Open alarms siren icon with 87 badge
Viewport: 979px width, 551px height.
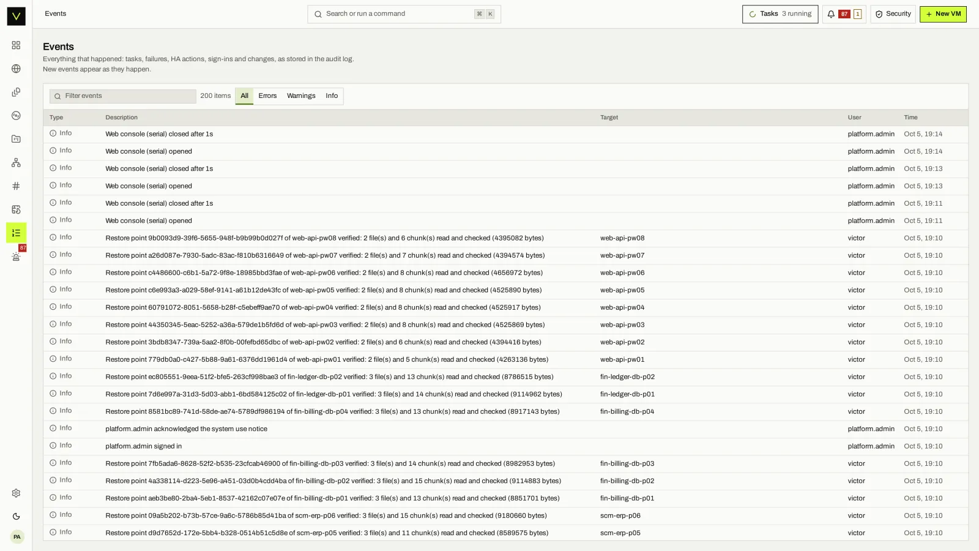(16, 257)
